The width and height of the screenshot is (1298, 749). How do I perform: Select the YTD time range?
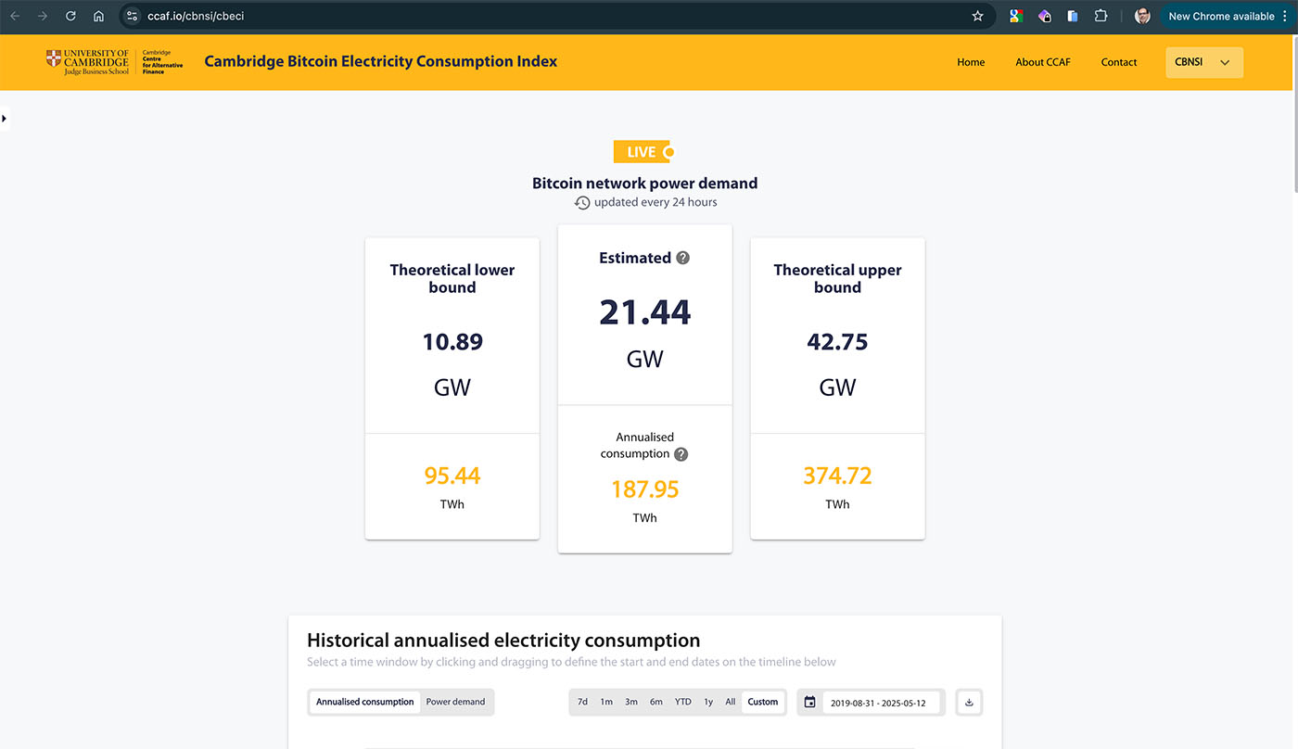[683, 702]
